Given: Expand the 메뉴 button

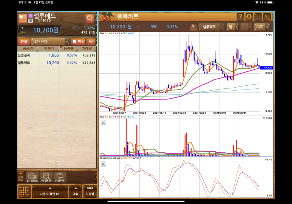Looking at the screenshot, I should [x=76, y=191].
